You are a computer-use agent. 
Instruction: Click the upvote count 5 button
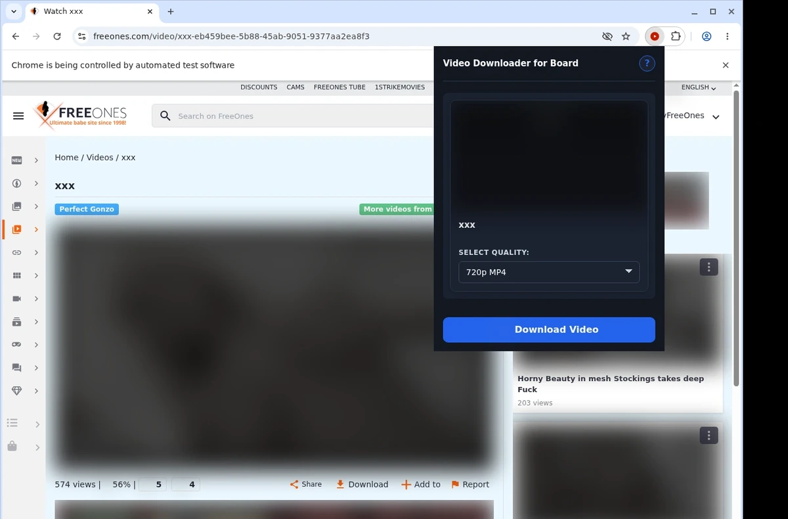coord(153,485)
